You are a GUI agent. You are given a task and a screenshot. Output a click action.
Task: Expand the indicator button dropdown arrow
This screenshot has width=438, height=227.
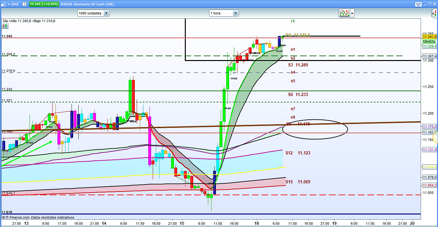pos(352,13)
